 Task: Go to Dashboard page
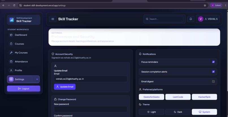click(23, 35)
